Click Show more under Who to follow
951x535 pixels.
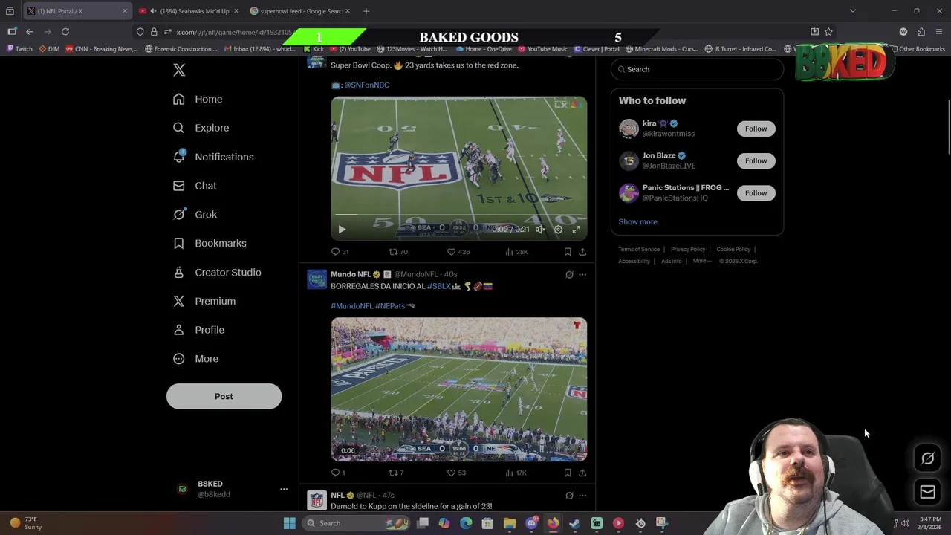coord(637,221)
